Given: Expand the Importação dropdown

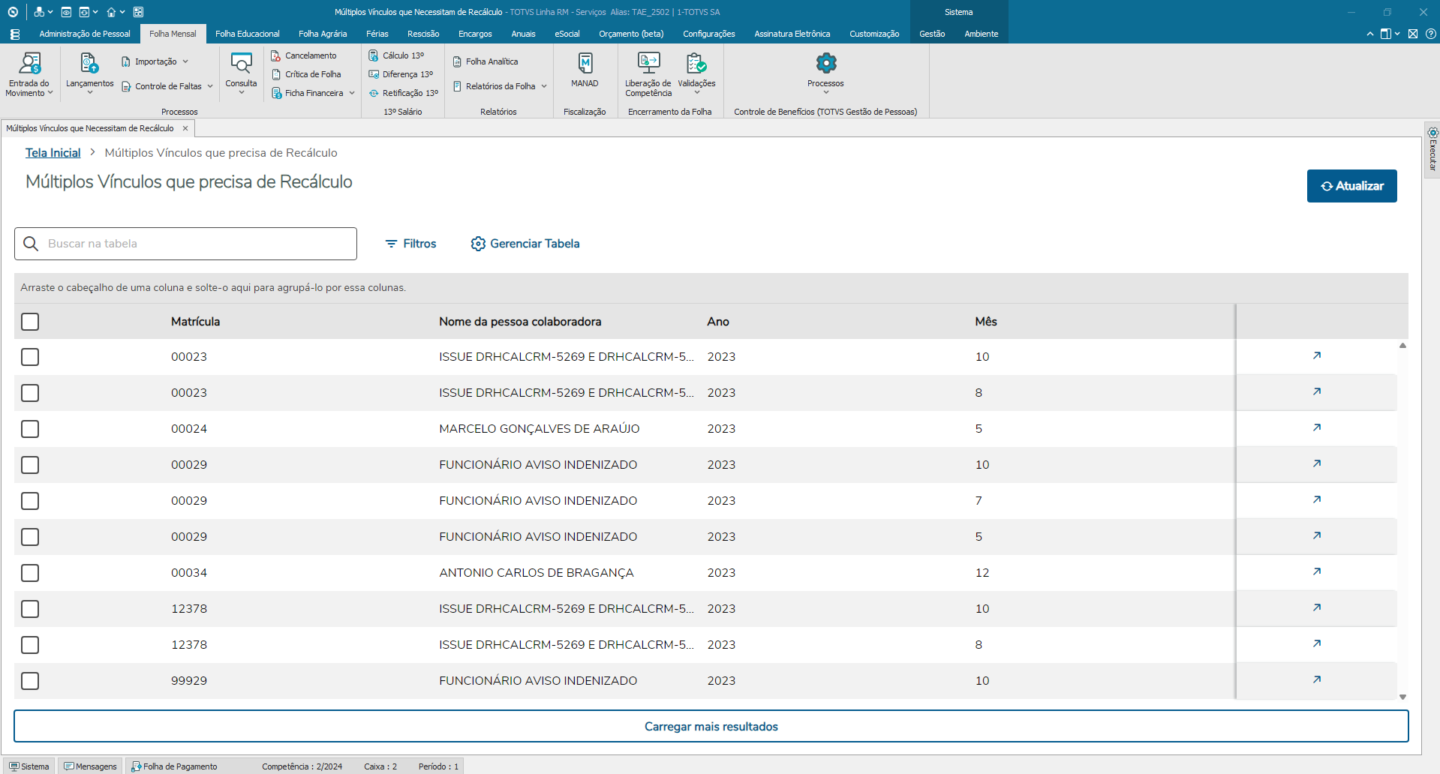Looking at the screenshot, I should (185, 61).
